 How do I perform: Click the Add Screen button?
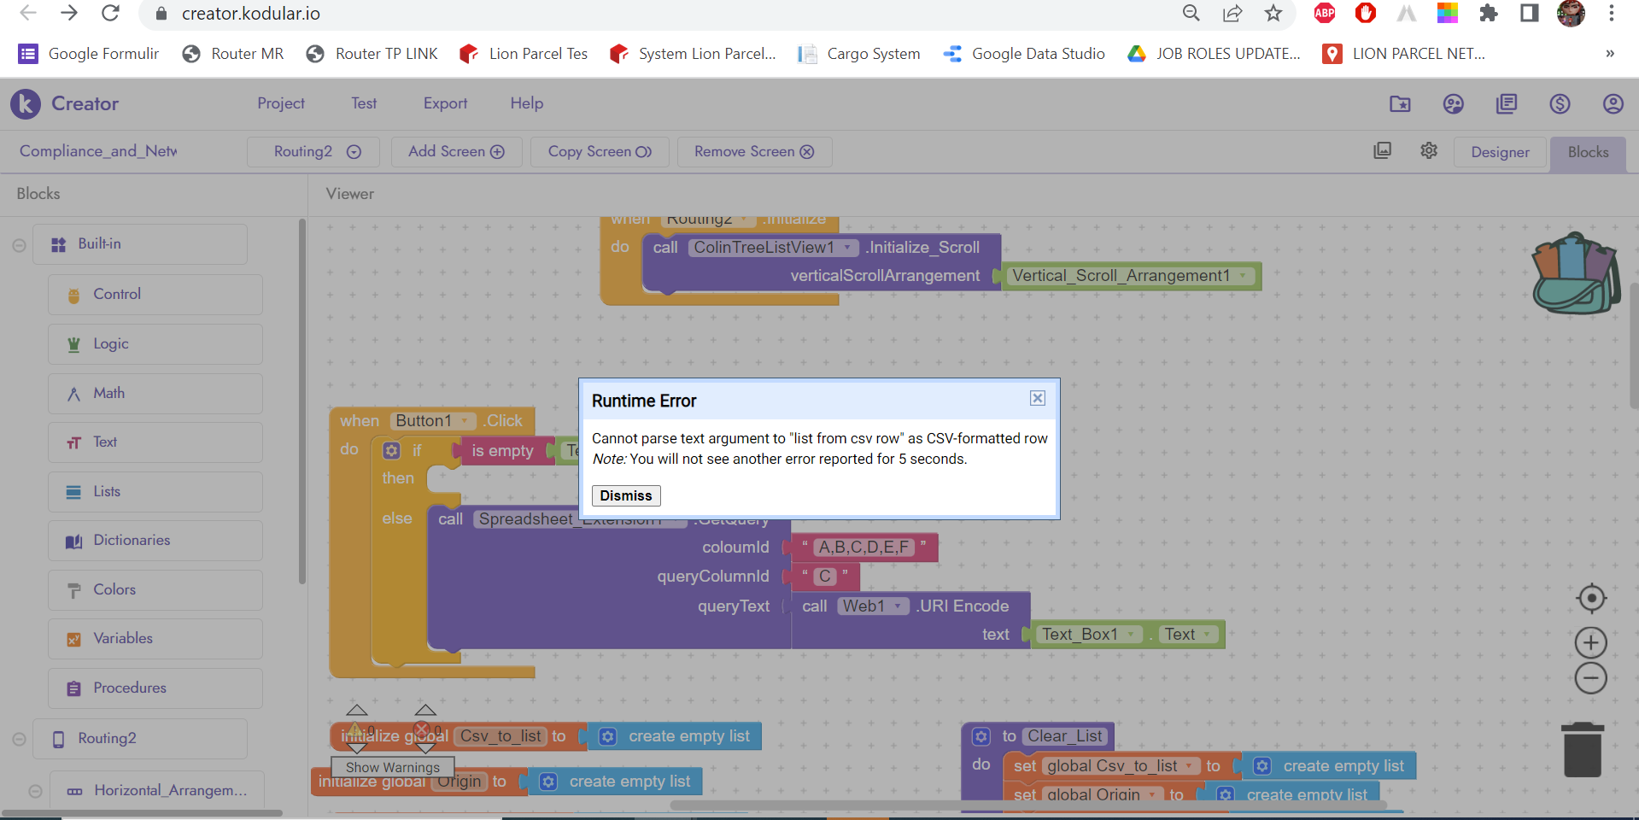pos(456,152)
